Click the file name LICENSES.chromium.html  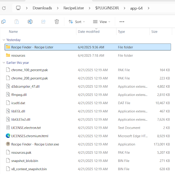[x=30, y=136]
